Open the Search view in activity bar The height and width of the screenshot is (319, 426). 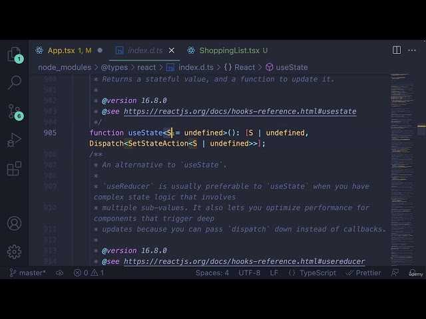[15, 82]
